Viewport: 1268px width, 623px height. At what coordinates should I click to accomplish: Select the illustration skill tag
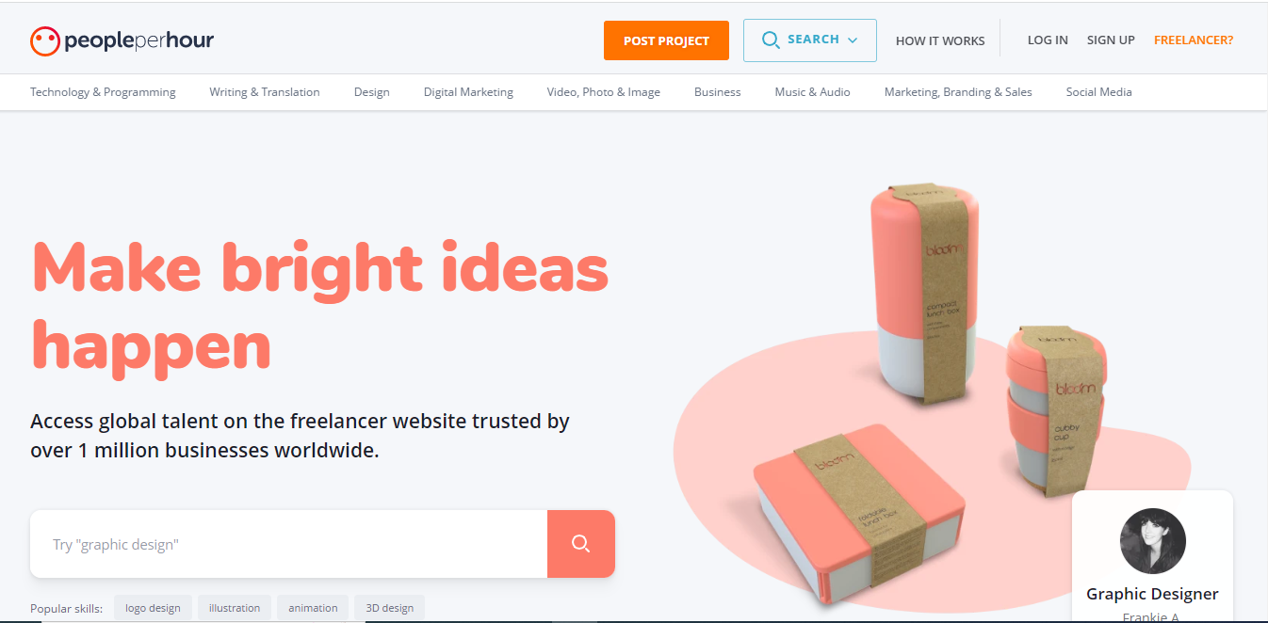235,607
